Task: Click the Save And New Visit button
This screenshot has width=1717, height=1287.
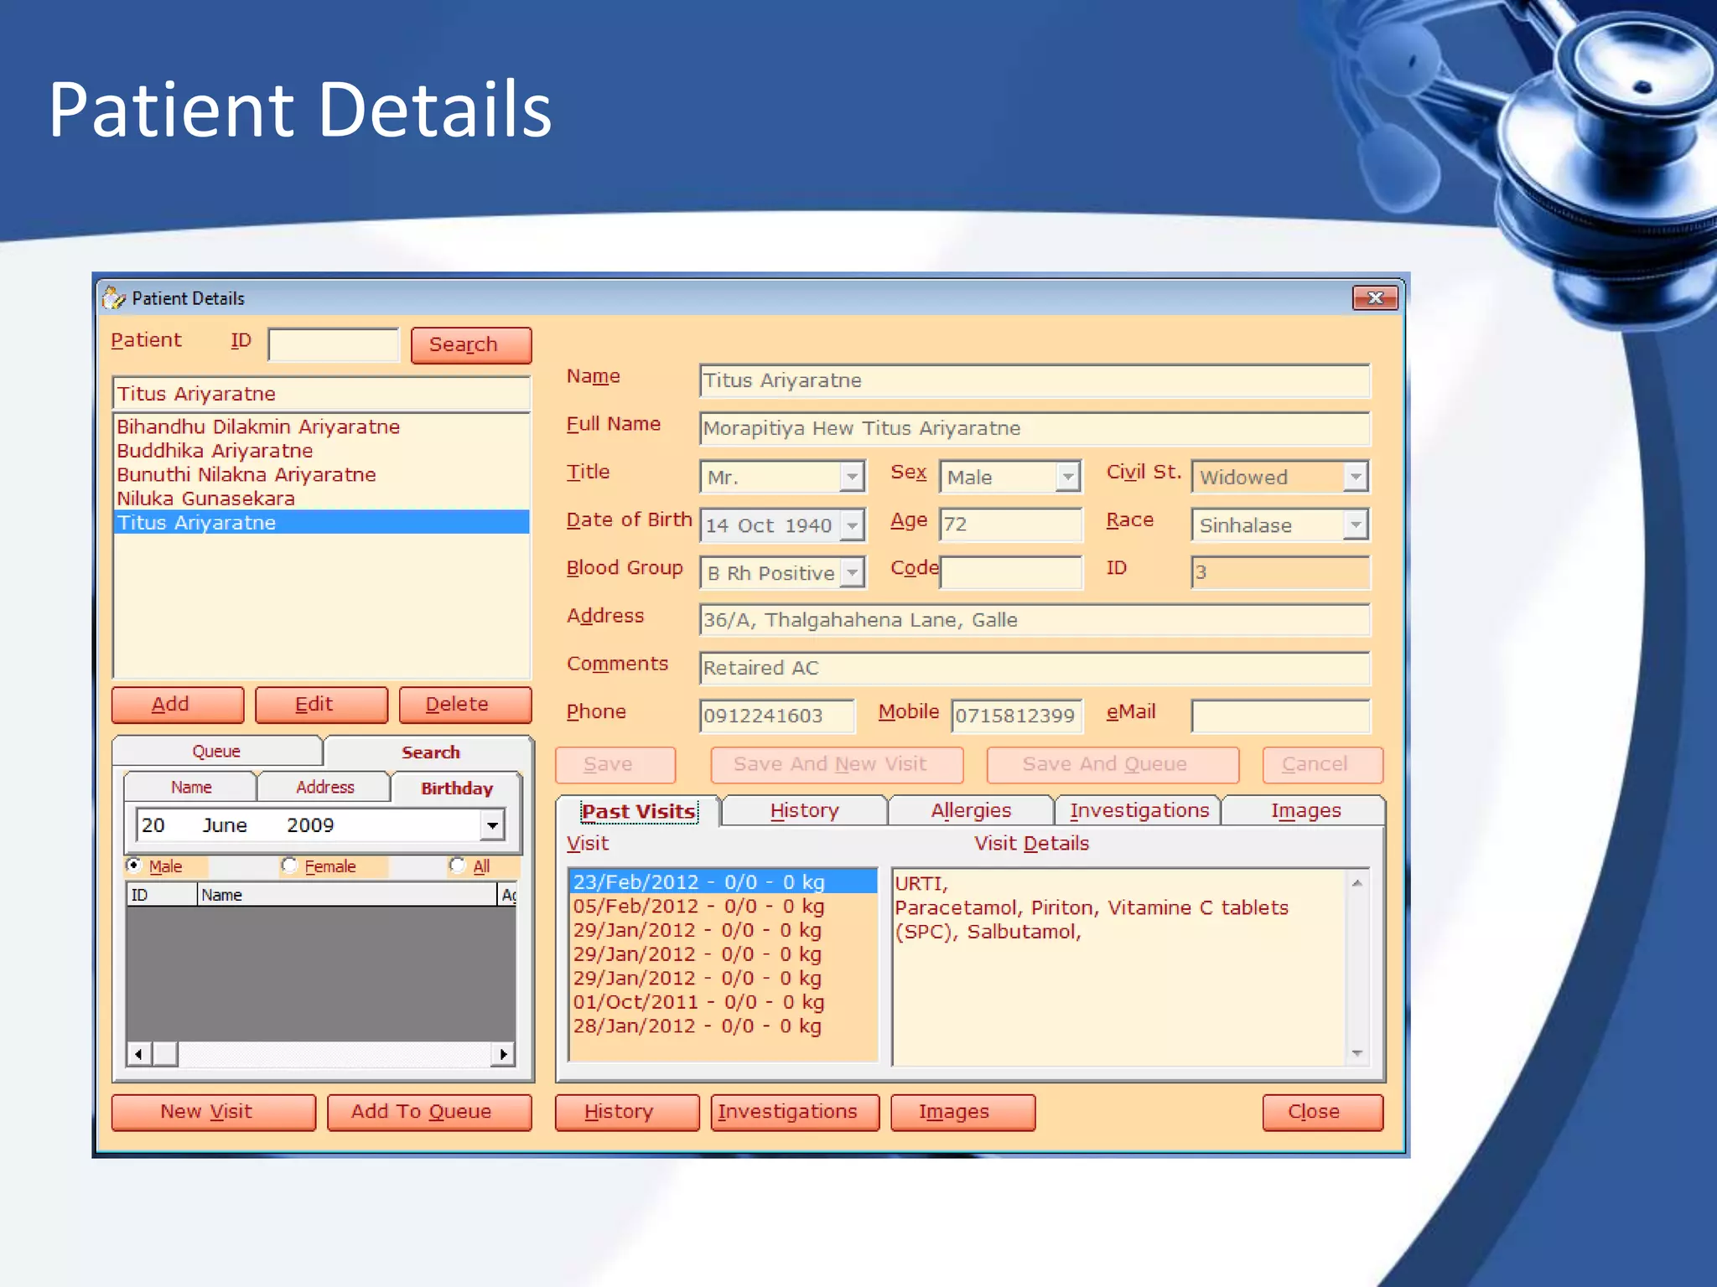Action: point(837,764)
